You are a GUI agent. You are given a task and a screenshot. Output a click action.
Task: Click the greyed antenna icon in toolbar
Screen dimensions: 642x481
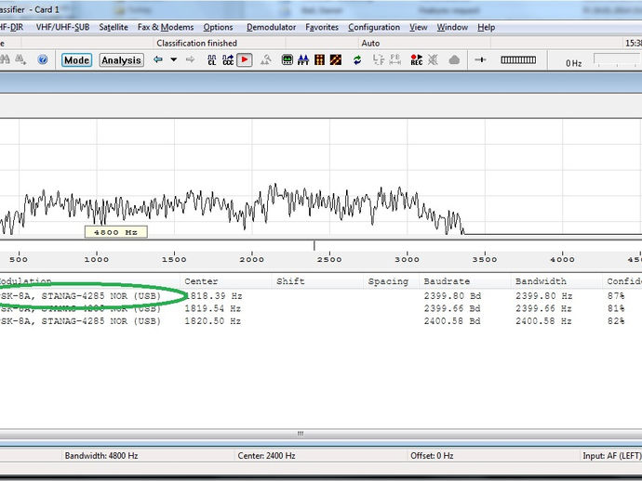point(266,60)
